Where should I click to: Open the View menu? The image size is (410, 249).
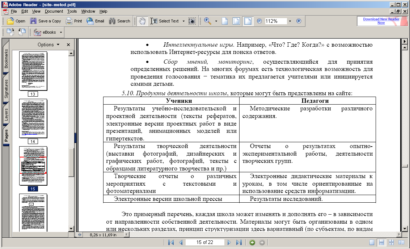coord(36,11)
